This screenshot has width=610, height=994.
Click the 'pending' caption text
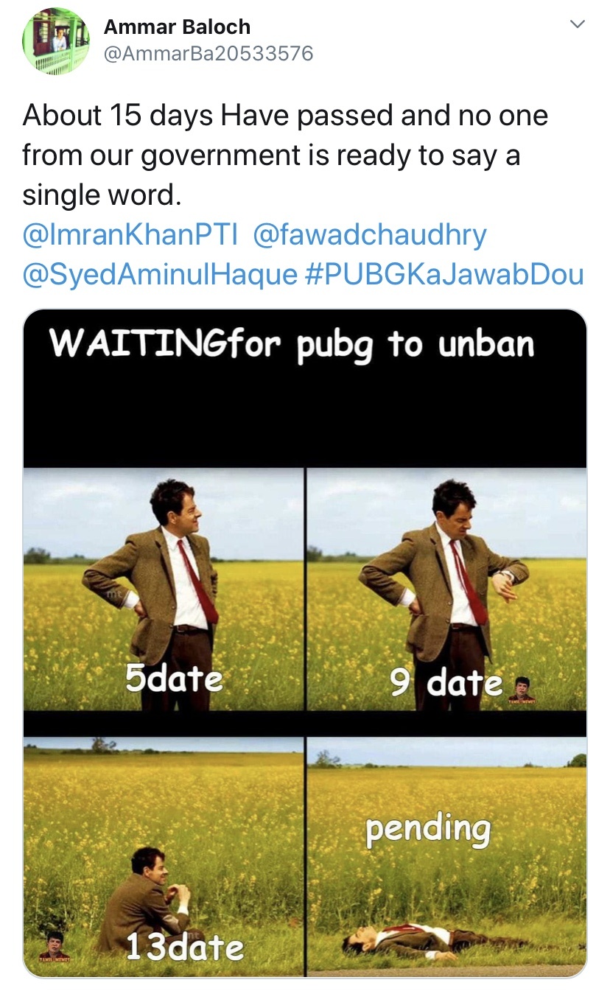coord(428,830)
